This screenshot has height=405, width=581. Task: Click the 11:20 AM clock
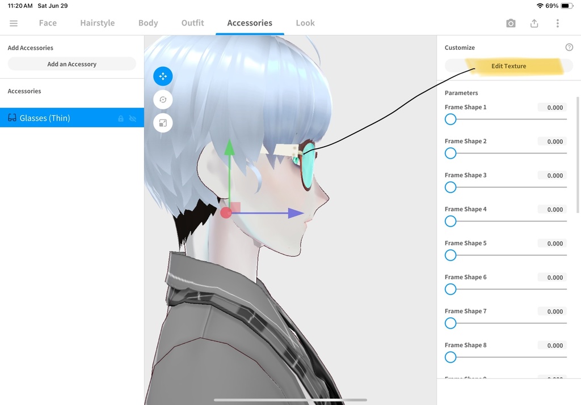[20, 6]
